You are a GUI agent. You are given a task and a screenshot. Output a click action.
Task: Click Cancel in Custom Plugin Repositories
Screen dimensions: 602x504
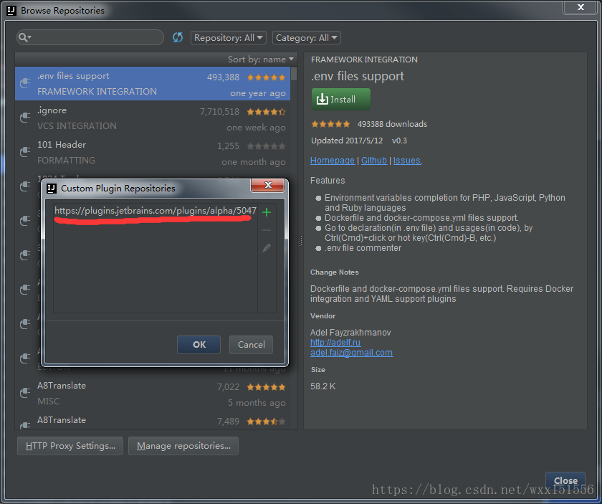pyautogui.click(x=251, y=345)
